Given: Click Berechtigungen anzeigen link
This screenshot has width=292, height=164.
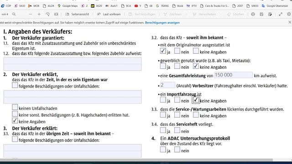Looking at the screenshot, I should 162,23.
